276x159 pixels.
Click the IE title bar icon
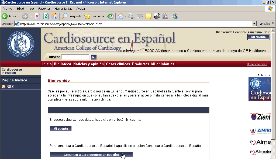(2, 2)
